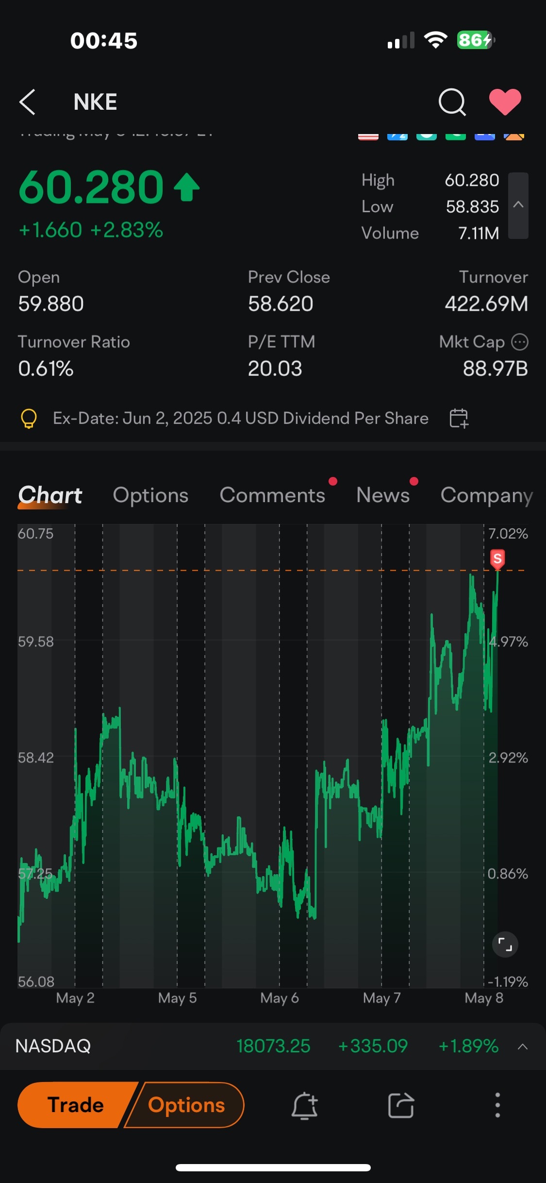
Task: Tap the Low value 58.835
Action: [472, 207]
